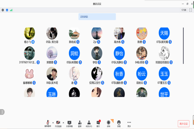Check the green network signal icon
194x129 pixels.
(x=11, y=10)
